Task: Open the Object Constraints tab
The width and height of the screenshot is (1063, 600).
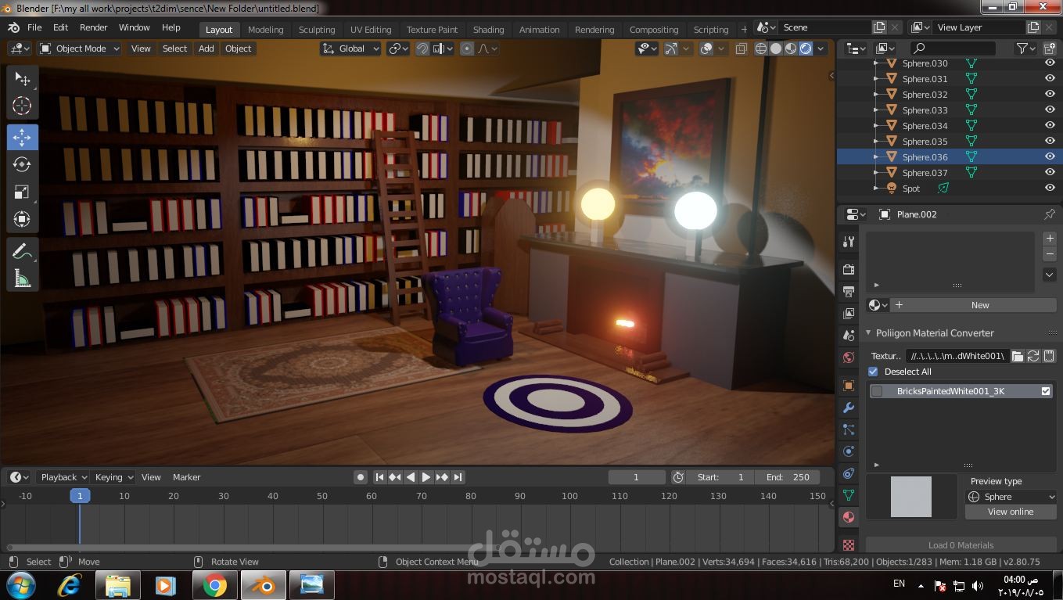Action: point(849,473)
